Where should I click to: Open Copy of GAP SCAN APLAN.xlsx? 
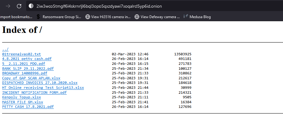(x=31, y=78)
